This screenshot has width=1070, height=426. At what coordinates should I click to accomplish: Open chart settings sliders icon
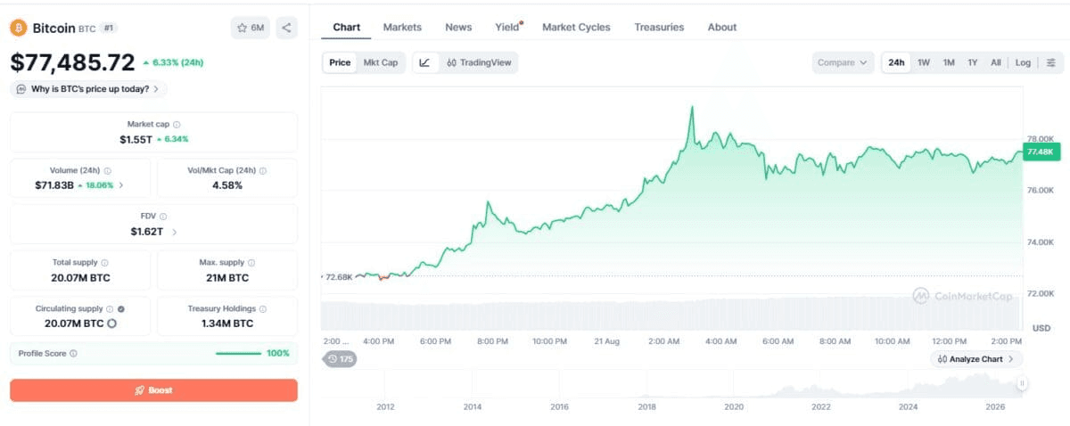(1050, 62)
